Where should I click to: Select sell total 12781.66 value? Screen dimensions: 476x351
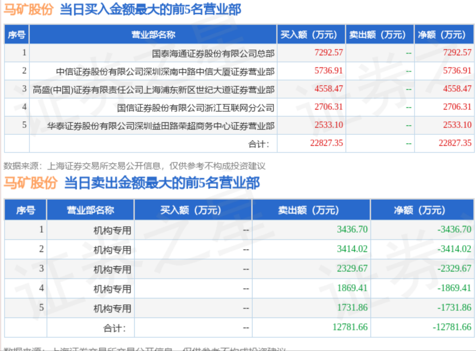click(350, 327)
